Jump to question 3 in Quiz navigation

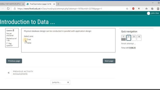coord(134,38)
